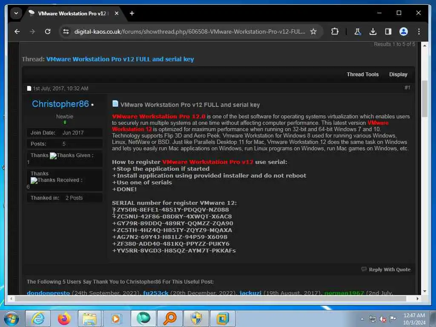436x327 pixels.
Task: Reload the current page
Action: click(x=48, y=32)
